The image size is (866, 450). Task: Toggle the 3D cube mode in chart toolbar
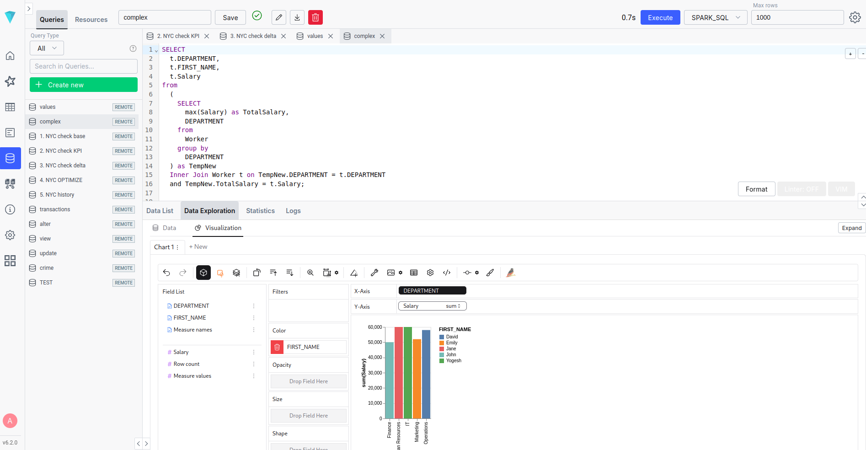click(203, 273)
